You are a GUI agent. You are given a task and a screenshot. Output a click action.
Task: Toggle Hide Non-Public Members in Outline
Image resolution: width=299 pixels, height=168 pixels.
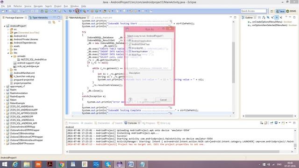[277, 18]
